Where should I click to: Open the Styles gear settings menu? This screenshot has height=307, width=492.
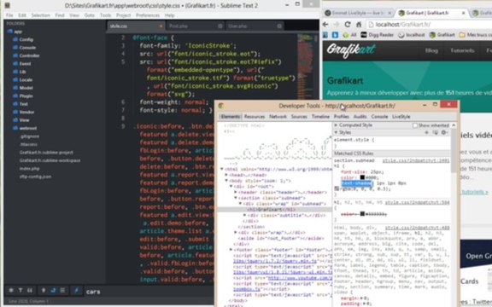444,132
